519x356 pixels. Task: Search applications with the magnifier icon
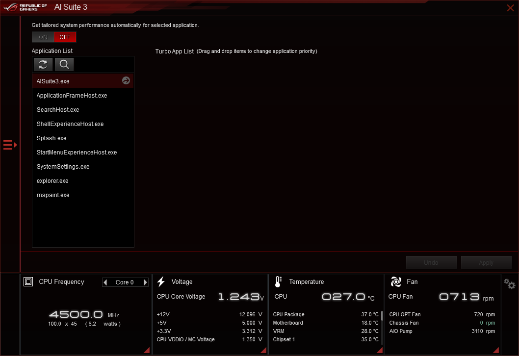[64, 65]
